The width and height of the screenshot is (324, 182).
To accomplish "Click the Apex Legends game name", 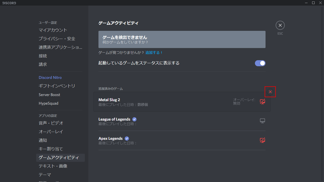I will click(x=111, y=138).
